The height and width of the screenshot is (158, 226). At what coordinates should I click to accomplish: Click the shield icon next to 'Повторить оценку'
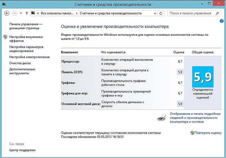pos(192,133)
